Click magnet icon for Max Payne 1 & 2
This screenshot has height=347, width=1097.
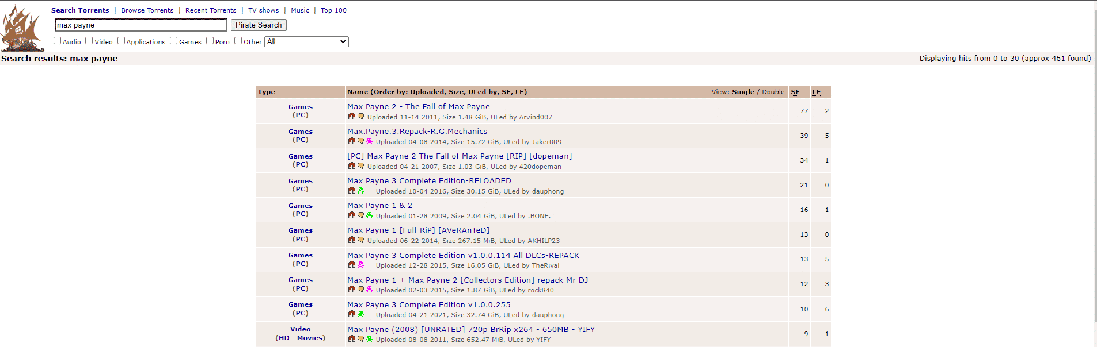[352, 215]
